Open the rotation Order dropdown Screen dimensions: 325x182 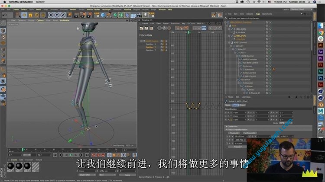286,123
